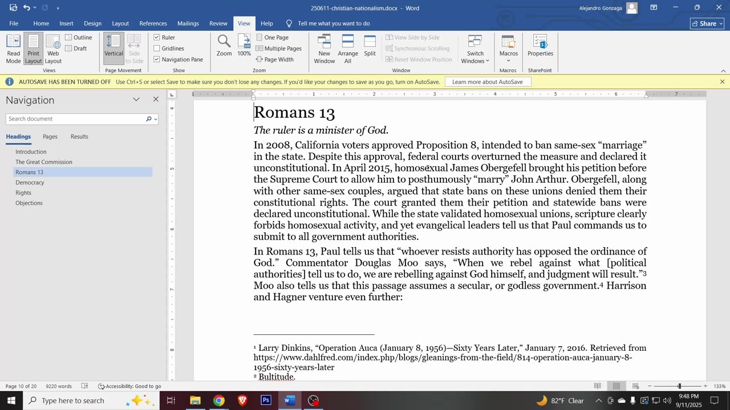Switch to Read Mode view

tap(13, 49)
